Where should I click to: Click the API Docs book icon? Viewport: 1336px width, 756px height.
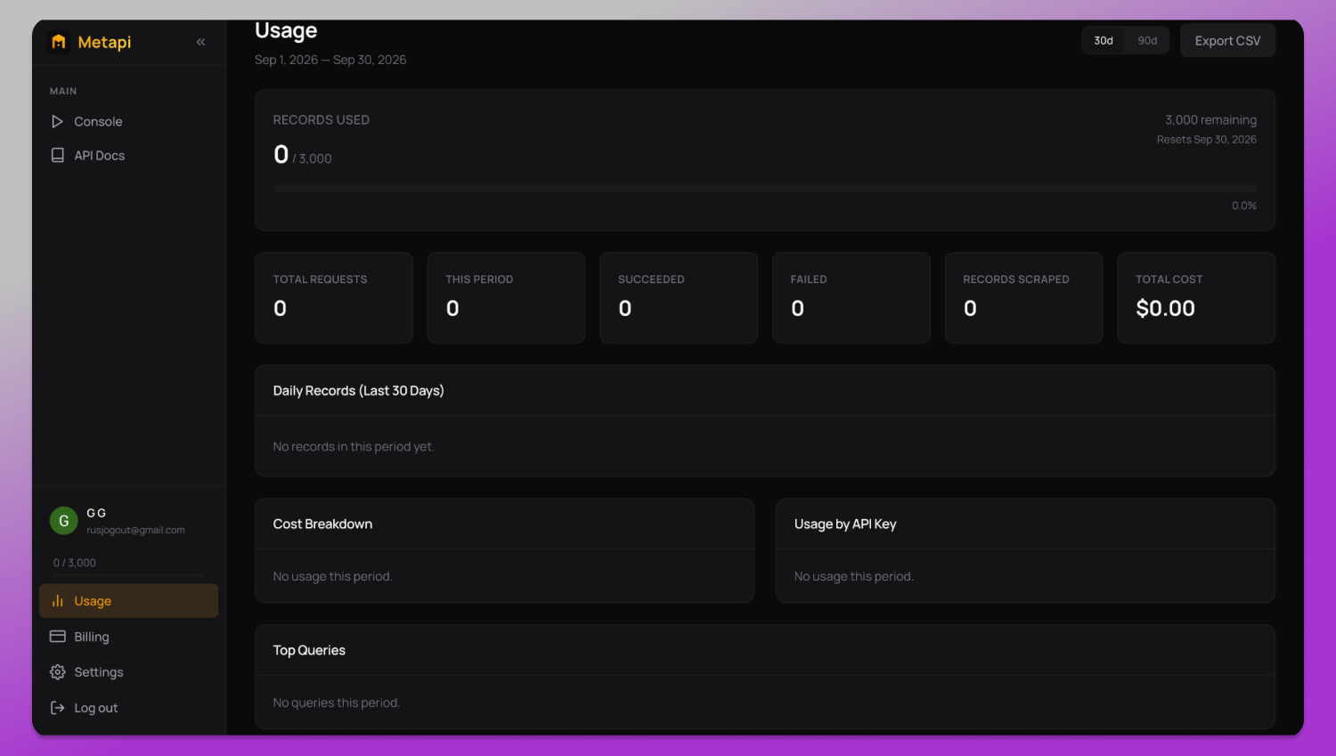(58, 155)
